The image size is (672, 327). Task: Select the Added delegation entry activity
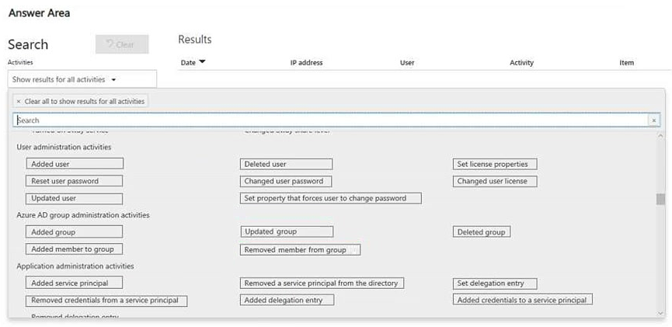(287, 300)
